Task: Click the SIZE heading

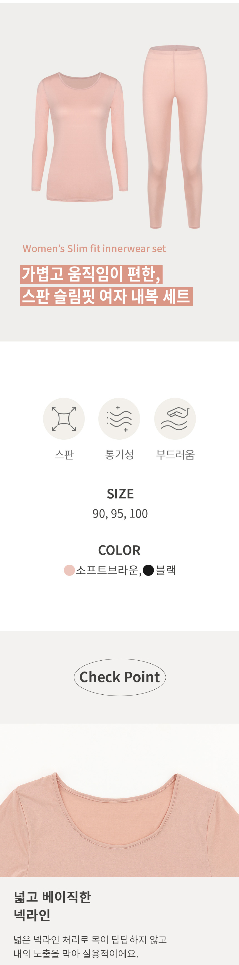Action: [120, 494]
